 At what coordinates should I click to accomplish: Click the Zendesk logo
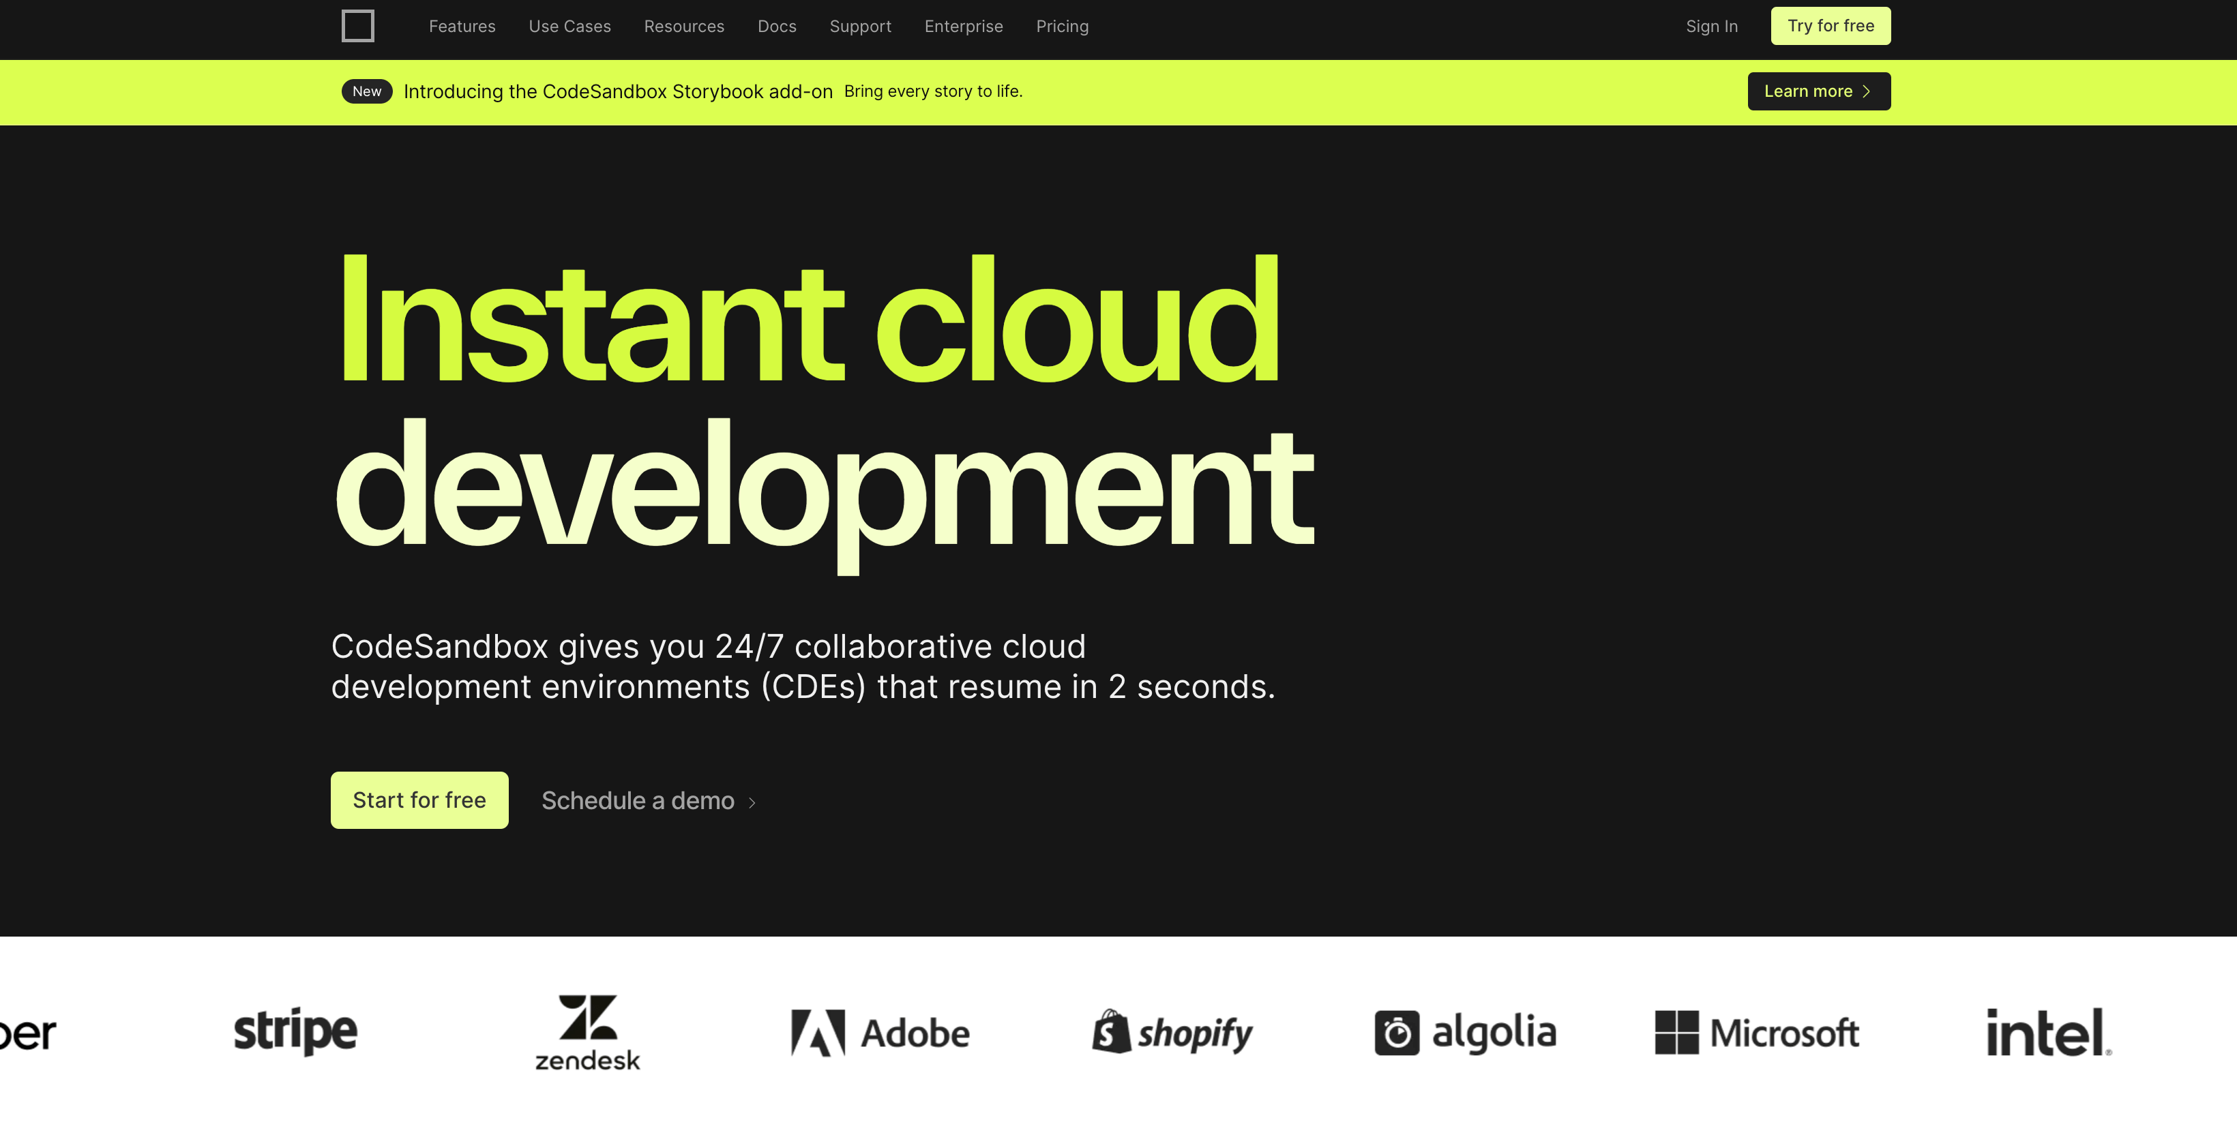(x=588, y=1033)
